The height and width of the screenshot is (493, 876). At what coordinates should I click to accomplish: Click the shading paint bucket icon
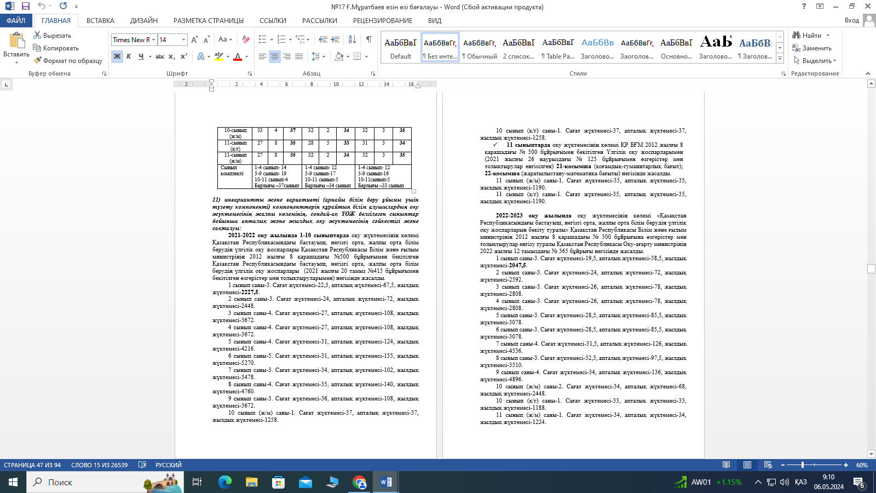tap(339, 56)
